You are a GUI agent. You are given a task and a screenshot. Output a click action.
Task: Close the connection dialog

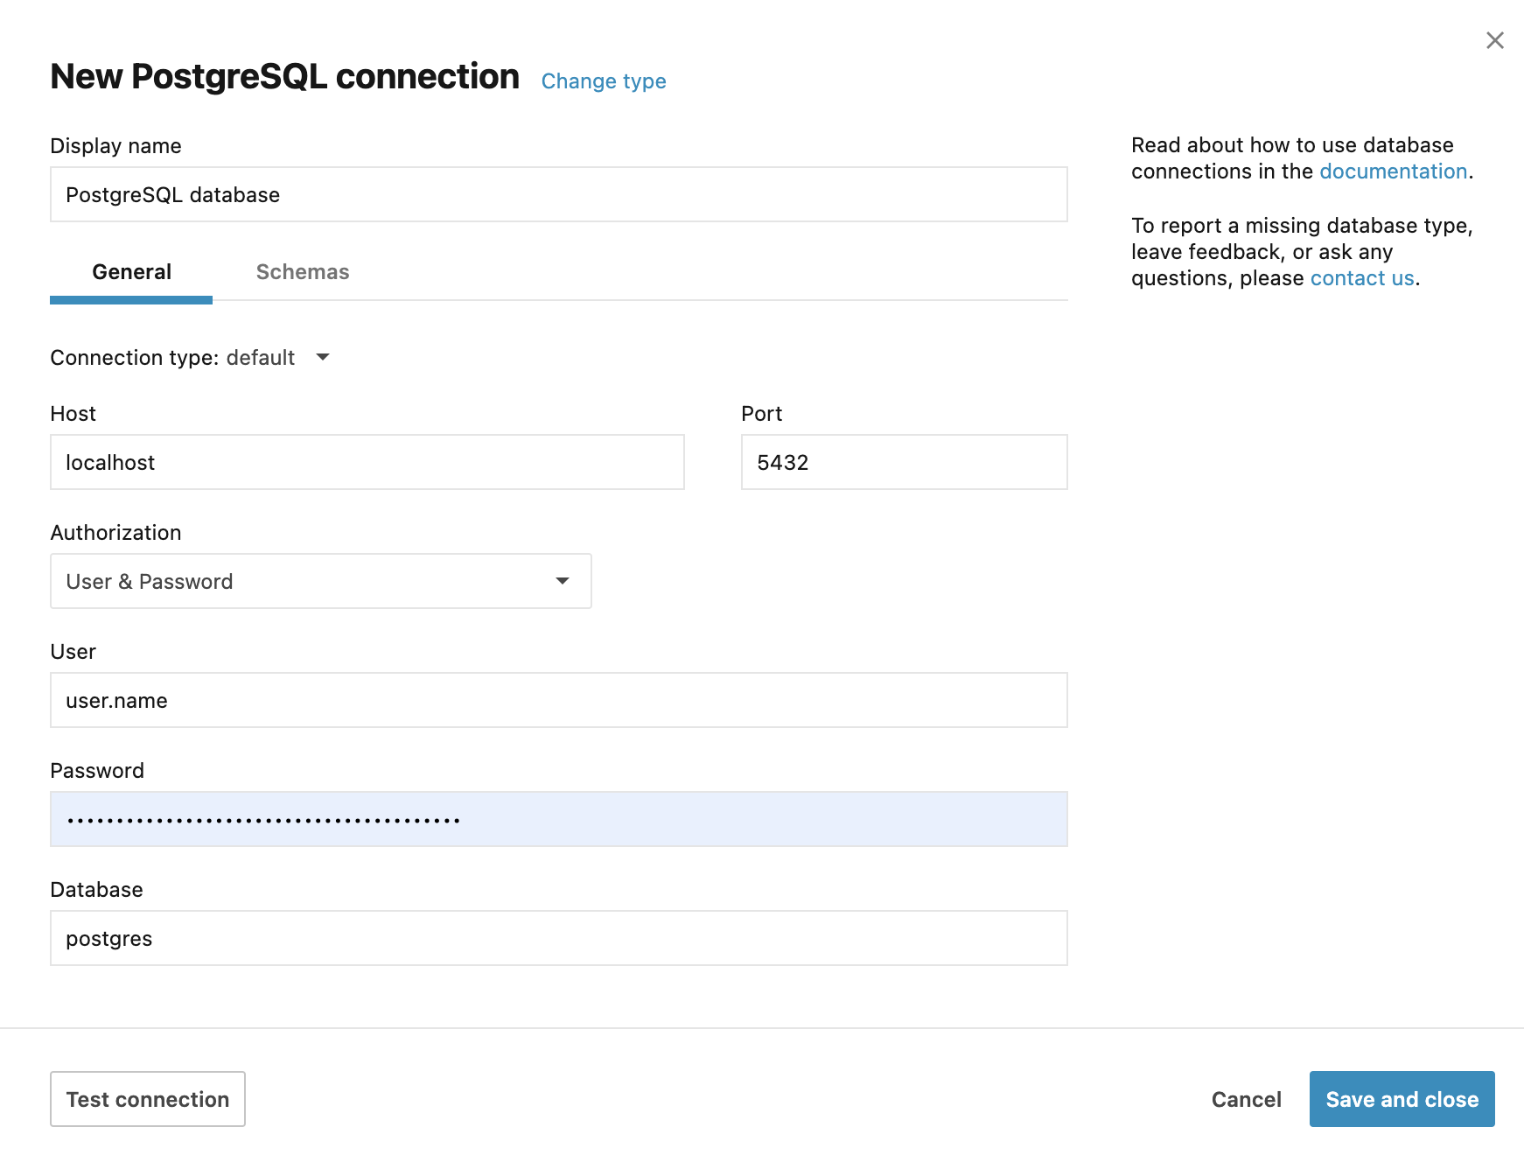1494,40
